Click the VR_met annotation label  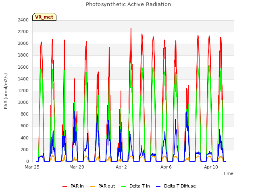pos(44,17)
